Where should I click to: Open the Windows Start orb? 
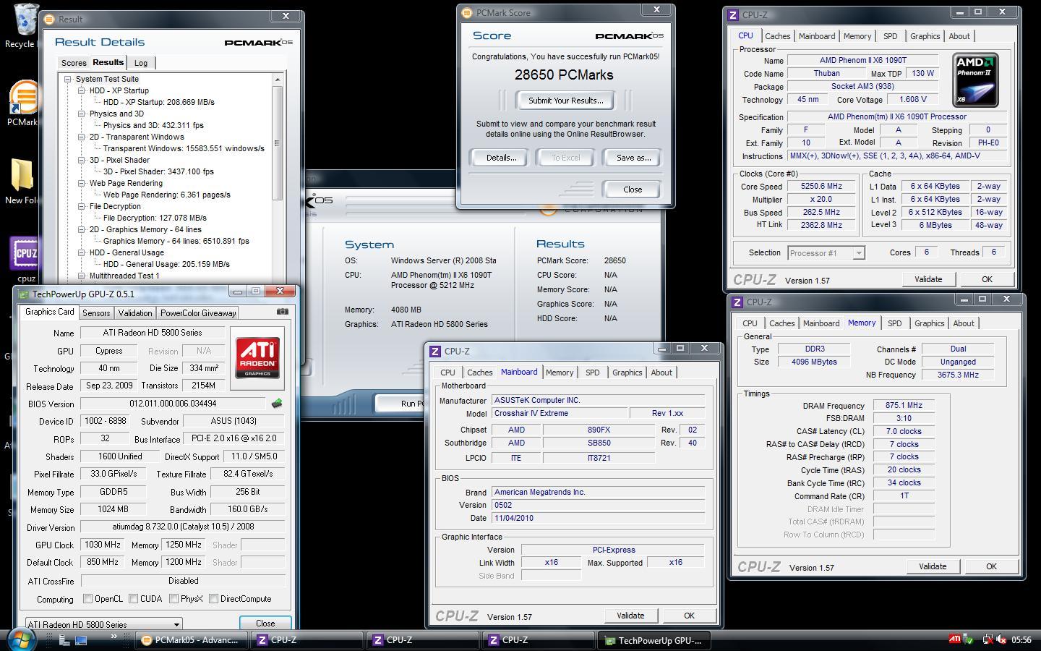[x=20, y=639]
